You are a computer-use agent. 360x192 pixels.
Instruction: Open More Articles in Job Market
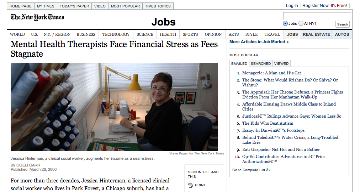pyautogui.click(x=259, y=42)
